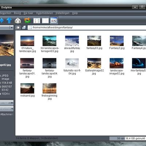Click the /home/mike/afbeeldingen/fantasy/ path field
This screenshot has width=146, height=146.
pyautogui.click(x=87, y=27)
